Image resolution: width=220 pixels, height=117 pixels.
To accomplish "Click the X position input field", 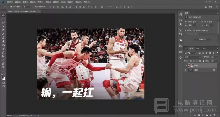I will tap(192, 26).
